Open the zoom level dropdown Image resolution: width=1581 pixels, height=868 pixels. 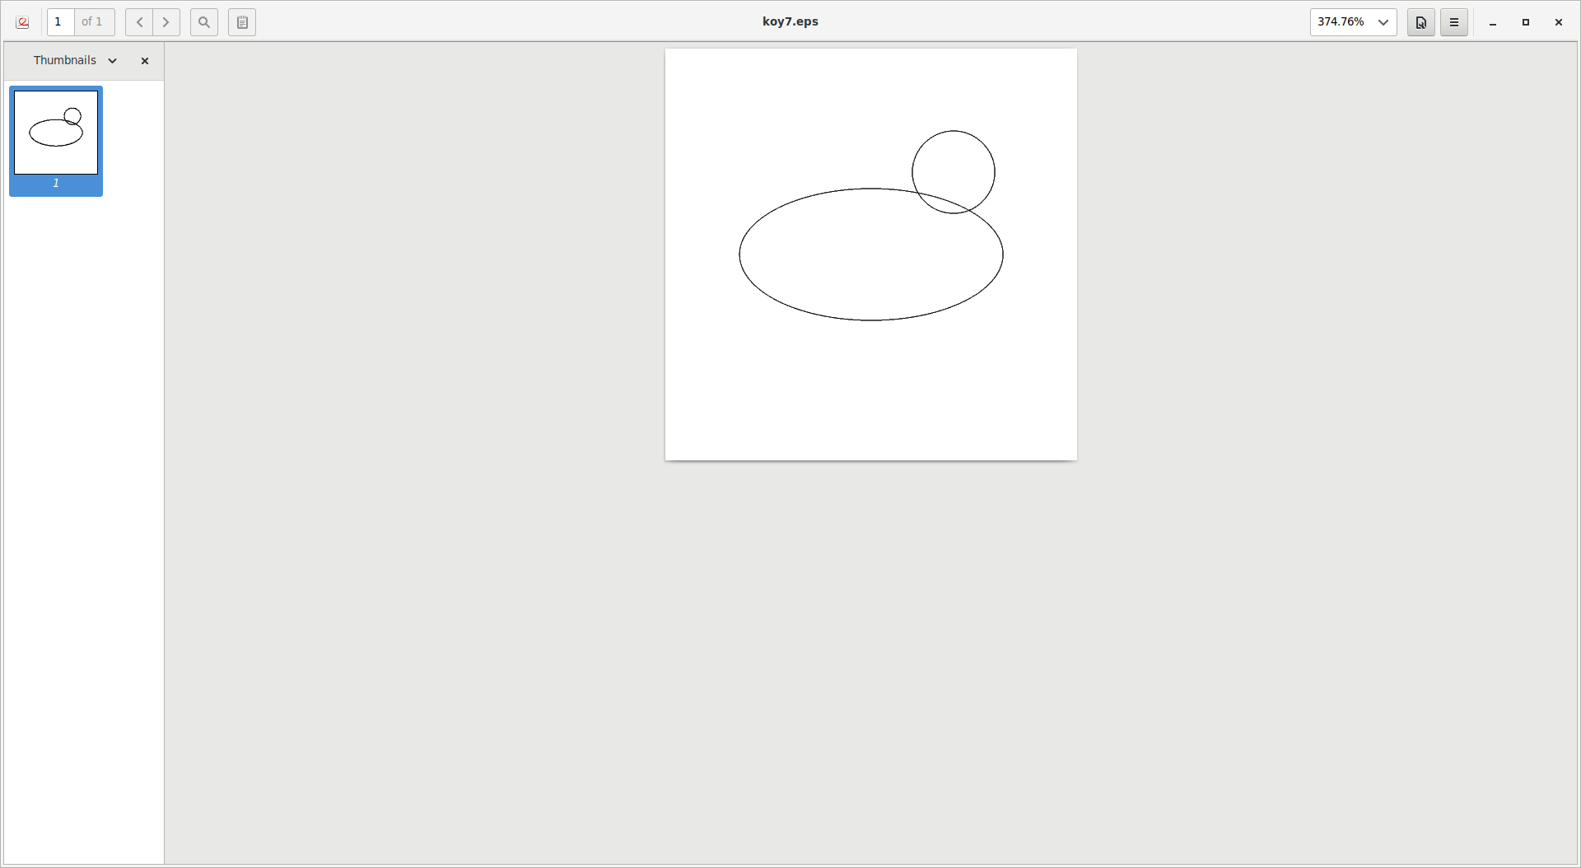(x=1383, y=22)
